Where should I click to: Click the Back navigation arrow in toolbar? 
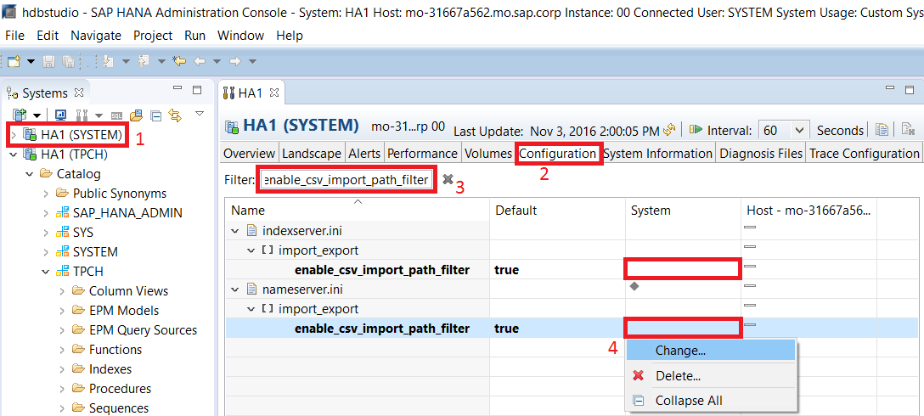click(200, 61)
